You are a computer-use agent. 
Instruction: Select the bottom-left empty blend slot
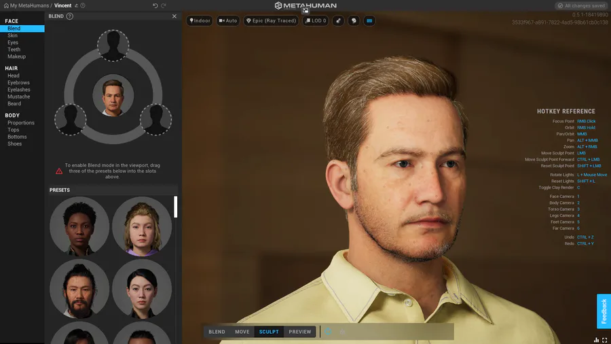[71, 120]
